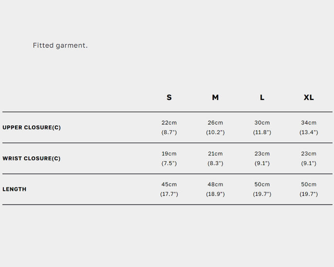Select the M size column header
This screenshot has width=334, height=267.
(x=215, y=98)
